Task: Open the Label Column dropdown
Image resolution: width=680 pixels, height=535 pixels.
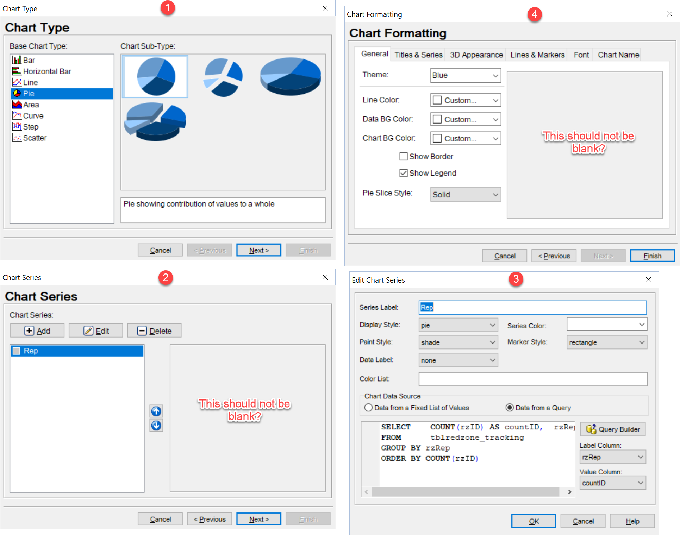Action: [613, 457]
